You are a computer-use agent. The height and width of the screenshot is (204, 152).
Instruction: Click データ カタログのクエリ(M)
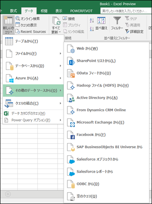pyautogui.click(x=33, y=113)
